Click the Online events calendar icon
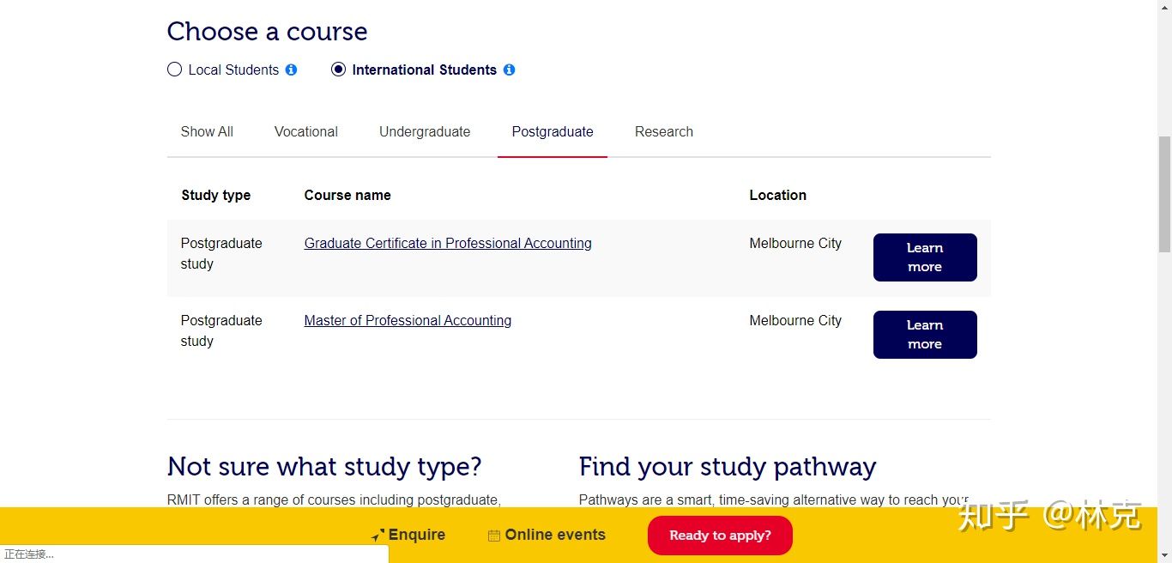Viewport: 1172px width, 563px height. pyautogui.click(x=494, y=536)
